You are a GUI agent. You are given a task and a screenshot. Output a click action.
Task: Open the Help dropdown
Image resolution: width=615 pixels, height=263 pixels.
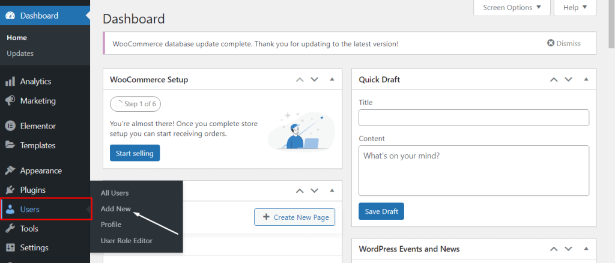(575, 7)
